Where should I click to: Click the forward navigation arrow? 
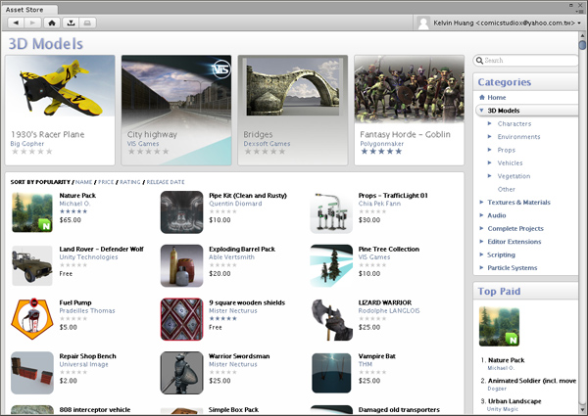[32, 23]
